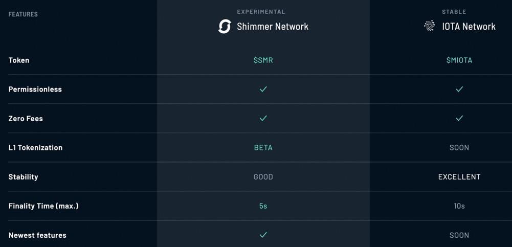Click the BETA tokenization status for Shimmer
Screen dimensions: 512x247
point(263,148)
